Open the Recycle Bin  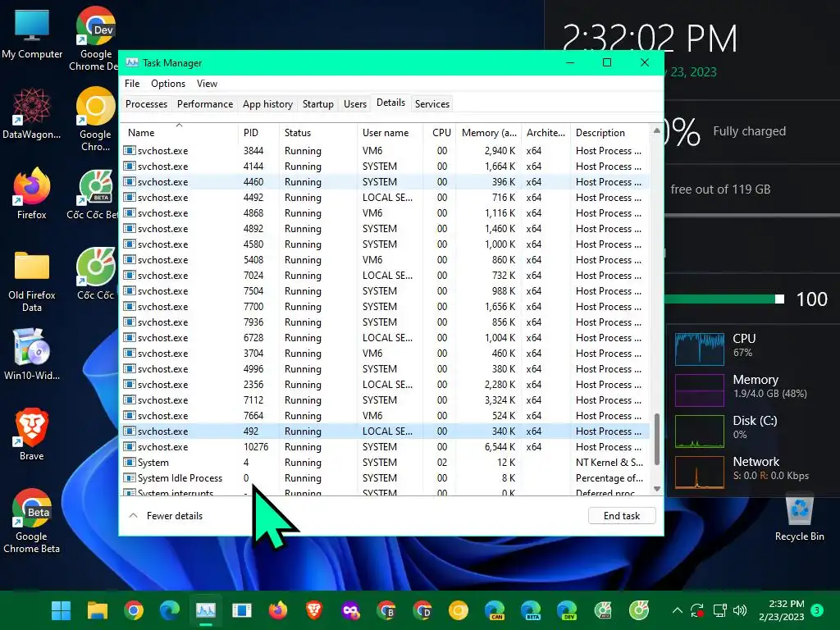[799, 518]
